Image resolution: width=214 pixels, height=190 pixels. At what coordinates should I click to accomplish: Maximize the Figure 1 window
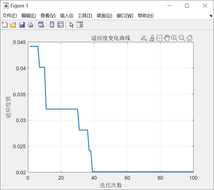[187, 6]
